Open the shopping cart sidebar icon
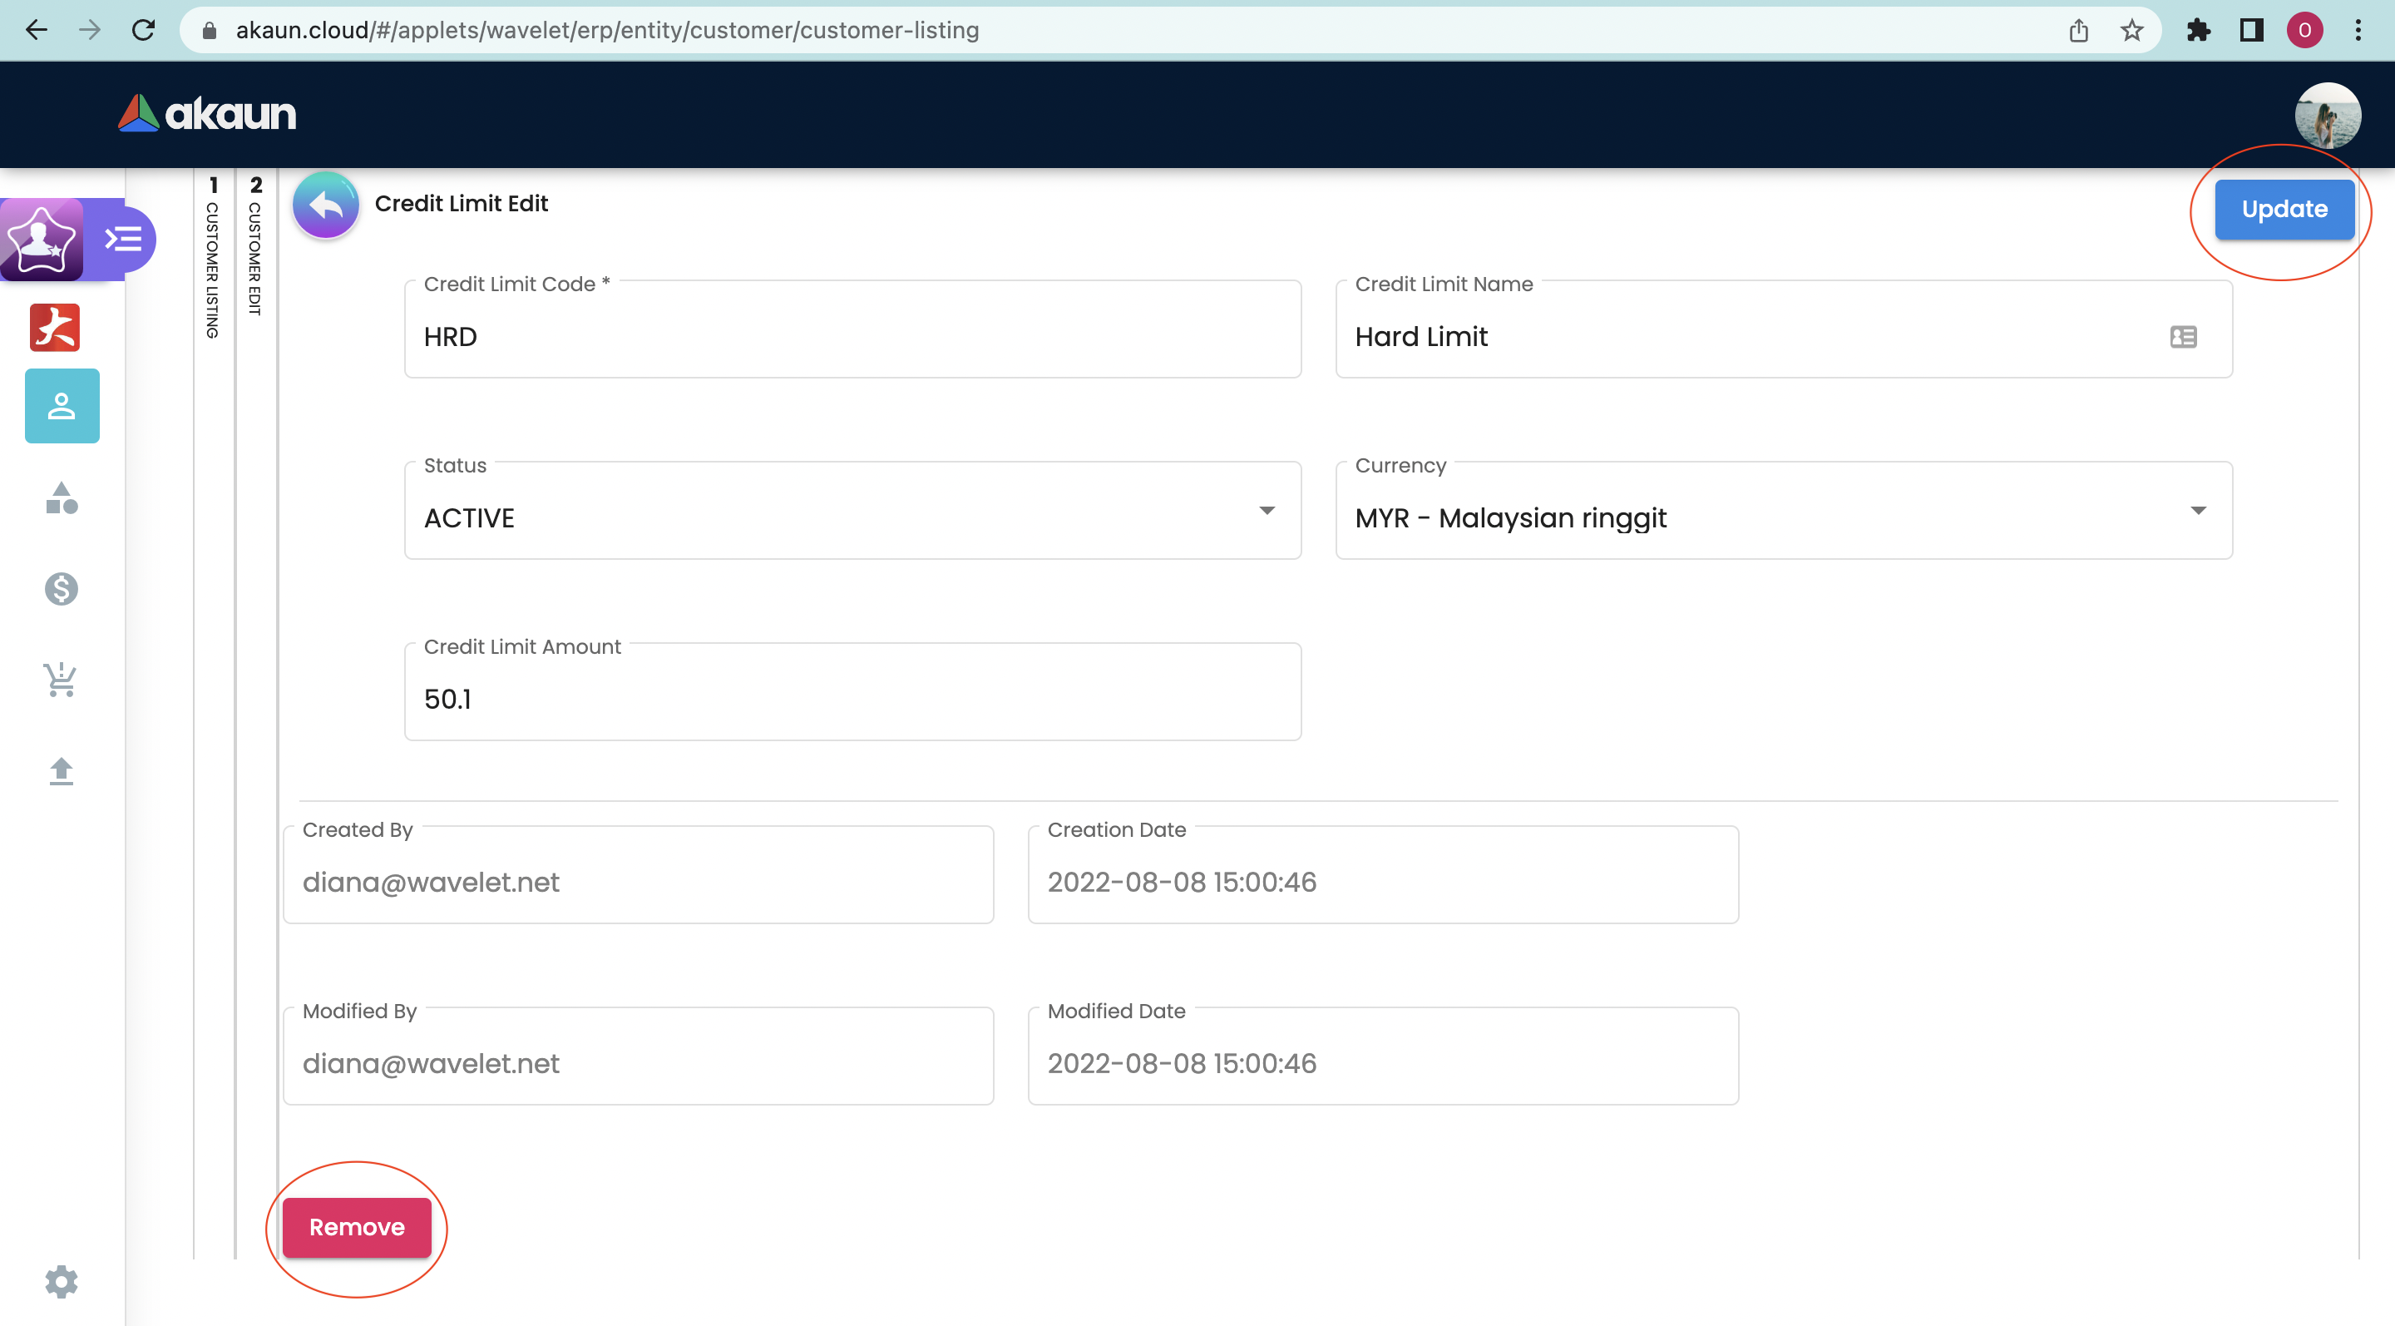This screenshot has width=2395, height=1326. tap(62, 680)
